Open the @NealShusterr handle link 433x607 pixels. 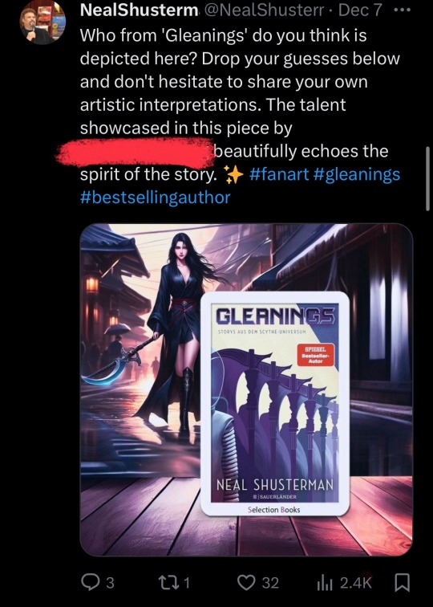point(264,11)
